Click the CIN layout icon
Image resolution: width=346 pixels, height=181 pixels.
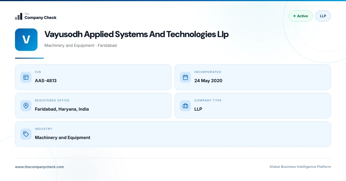26,77
